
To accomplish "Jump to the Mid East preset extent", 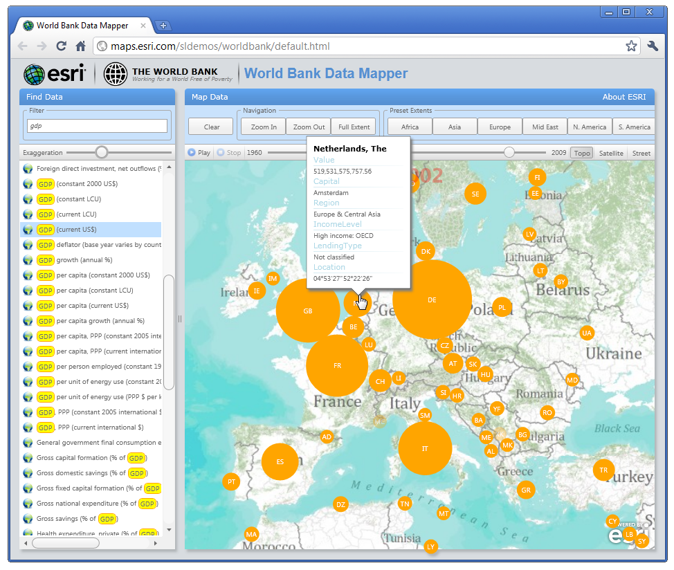I will click(545, 127).
